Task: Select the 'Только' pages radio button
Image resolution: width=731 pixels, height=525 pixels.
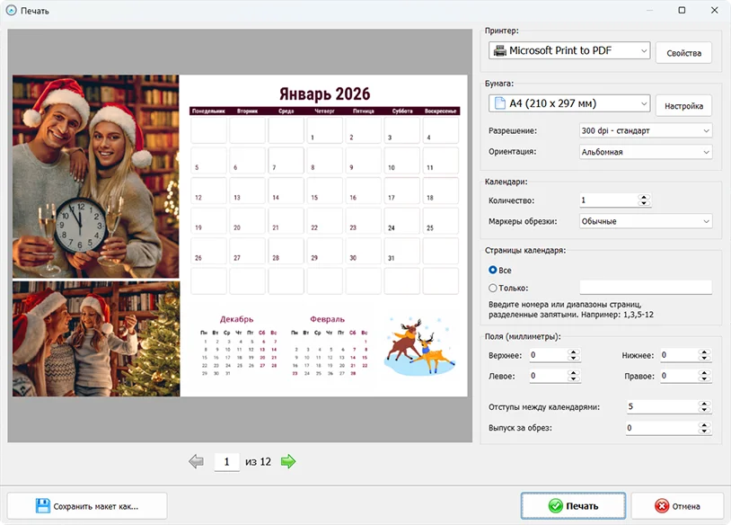Action: coord(492,288)
